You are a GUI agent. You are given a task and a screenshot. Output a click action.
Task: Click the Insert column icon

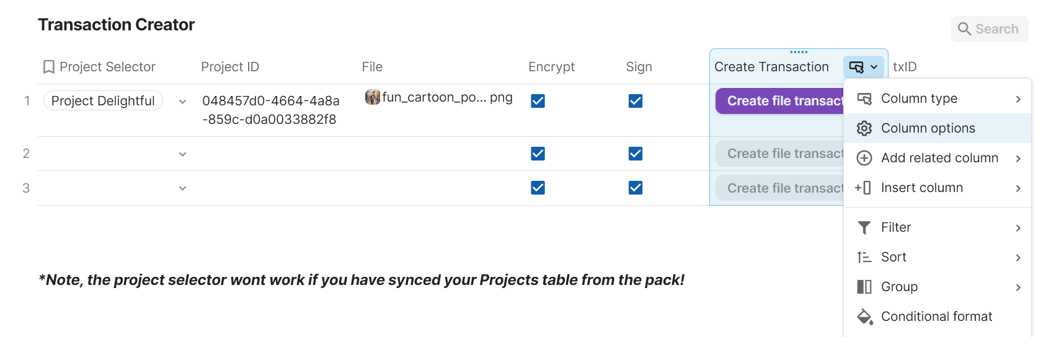864,188
